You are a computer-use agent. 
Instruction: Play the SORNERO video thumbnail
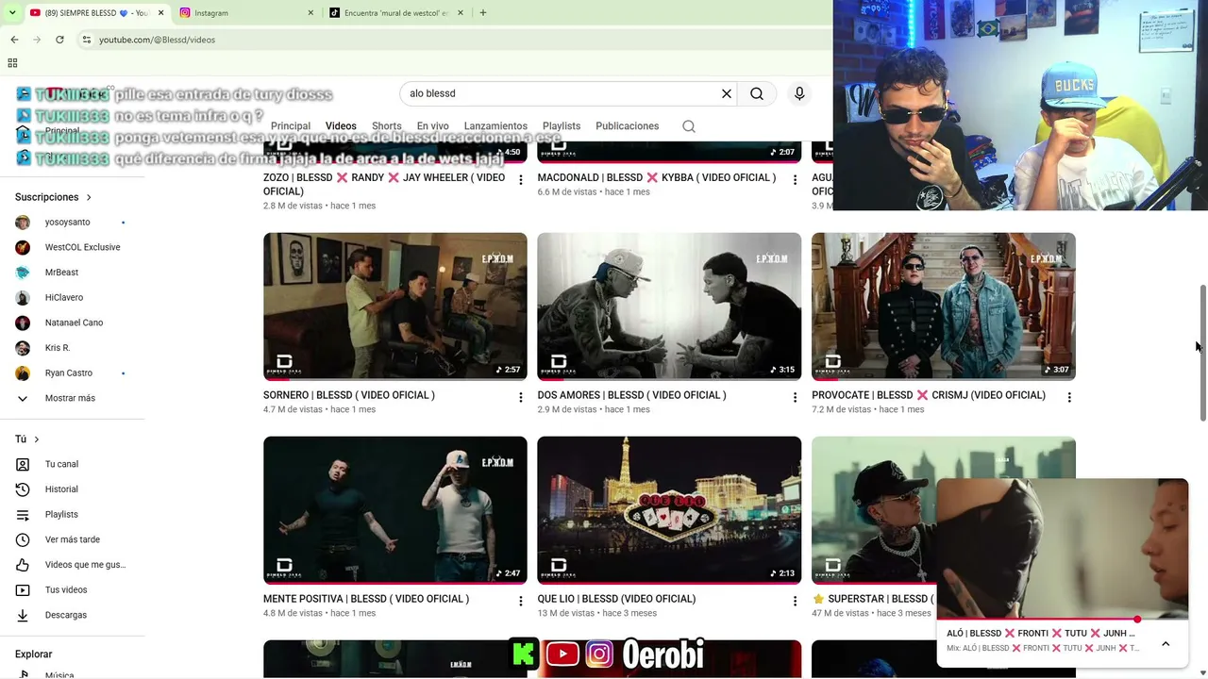(x=395, y=306)
